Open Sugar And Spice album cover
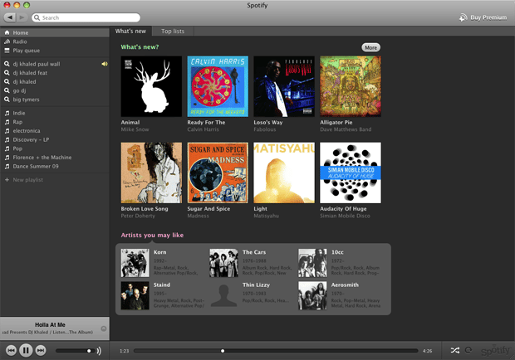The height and width of the screenshot is (360, 515). [218, 173]
